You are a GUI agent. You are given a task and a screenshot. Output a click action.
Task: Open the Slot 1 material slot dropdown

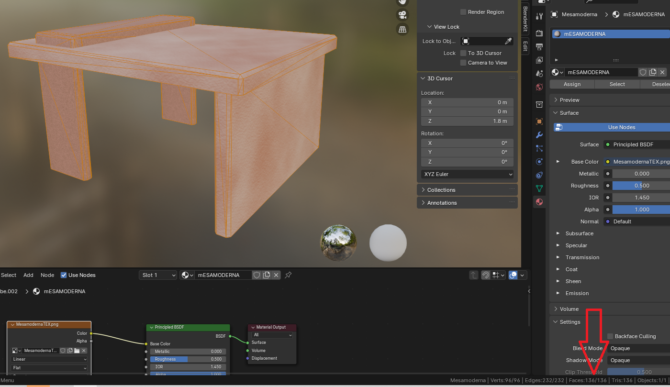tap(158, 275)
